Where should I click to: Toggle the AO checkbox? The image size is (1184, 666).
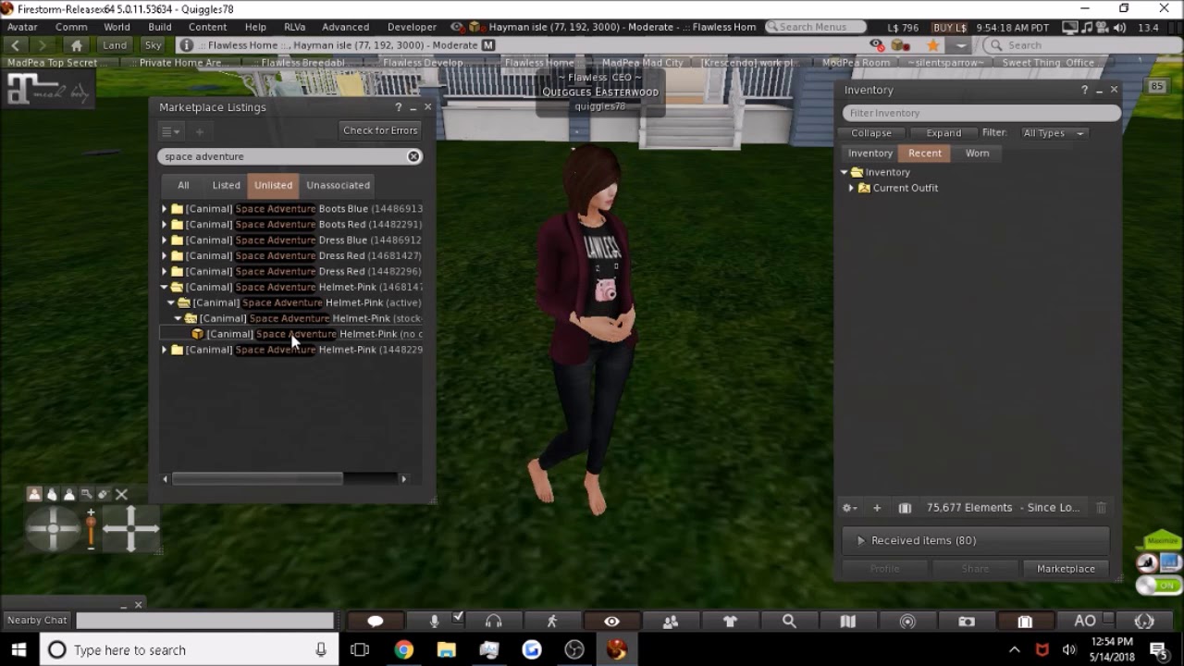[1109, 616]
